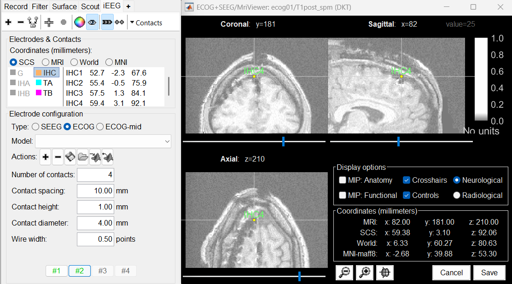Click the plus icon in Actions row
This screenshot has width=512, height=284.
(46, 157)
